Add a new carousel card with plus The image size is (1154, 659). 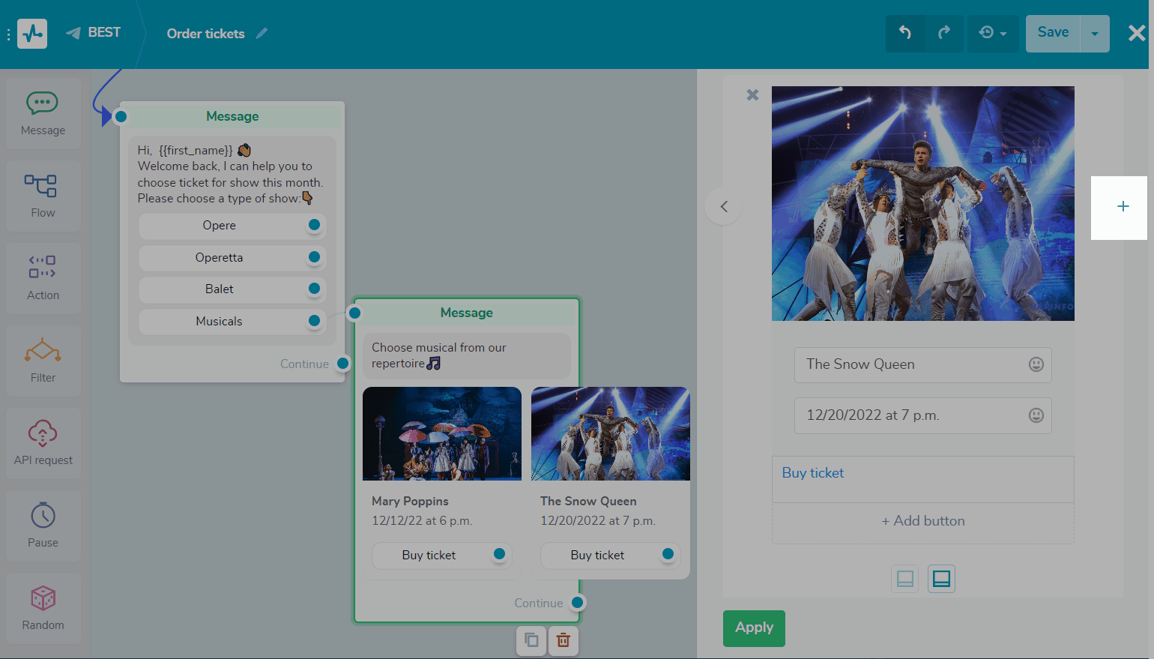(1123, 207)
